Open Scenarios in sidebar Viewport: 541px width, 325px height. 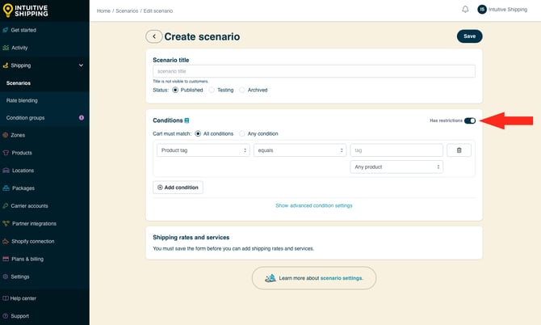tap(19, 83)
